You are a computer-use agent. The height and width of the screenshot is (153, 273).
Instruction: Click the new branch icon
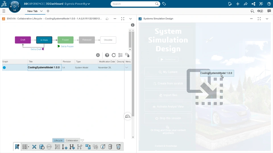pyautogui.click(x=72, y=147)
